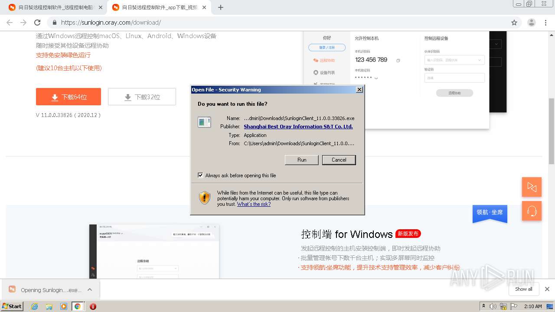Click the 控制端 for Windows heading
This screenshot has height=312, width=555.
click(x=347, y=234)
